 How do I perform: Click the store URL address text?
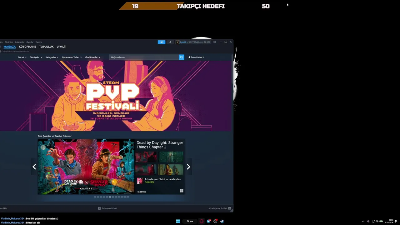click(16, 51)
